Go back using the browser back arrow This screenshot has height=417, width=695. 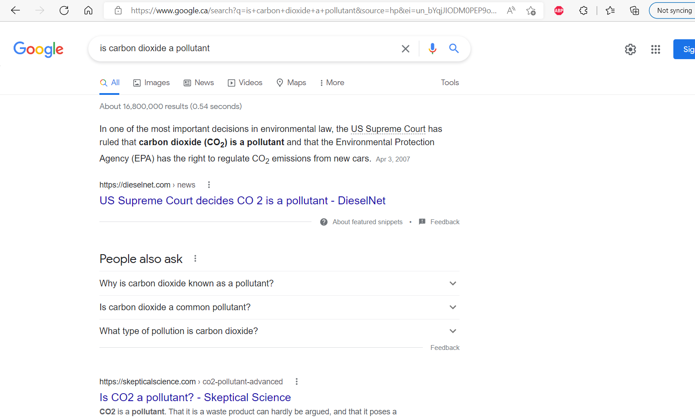15,10
